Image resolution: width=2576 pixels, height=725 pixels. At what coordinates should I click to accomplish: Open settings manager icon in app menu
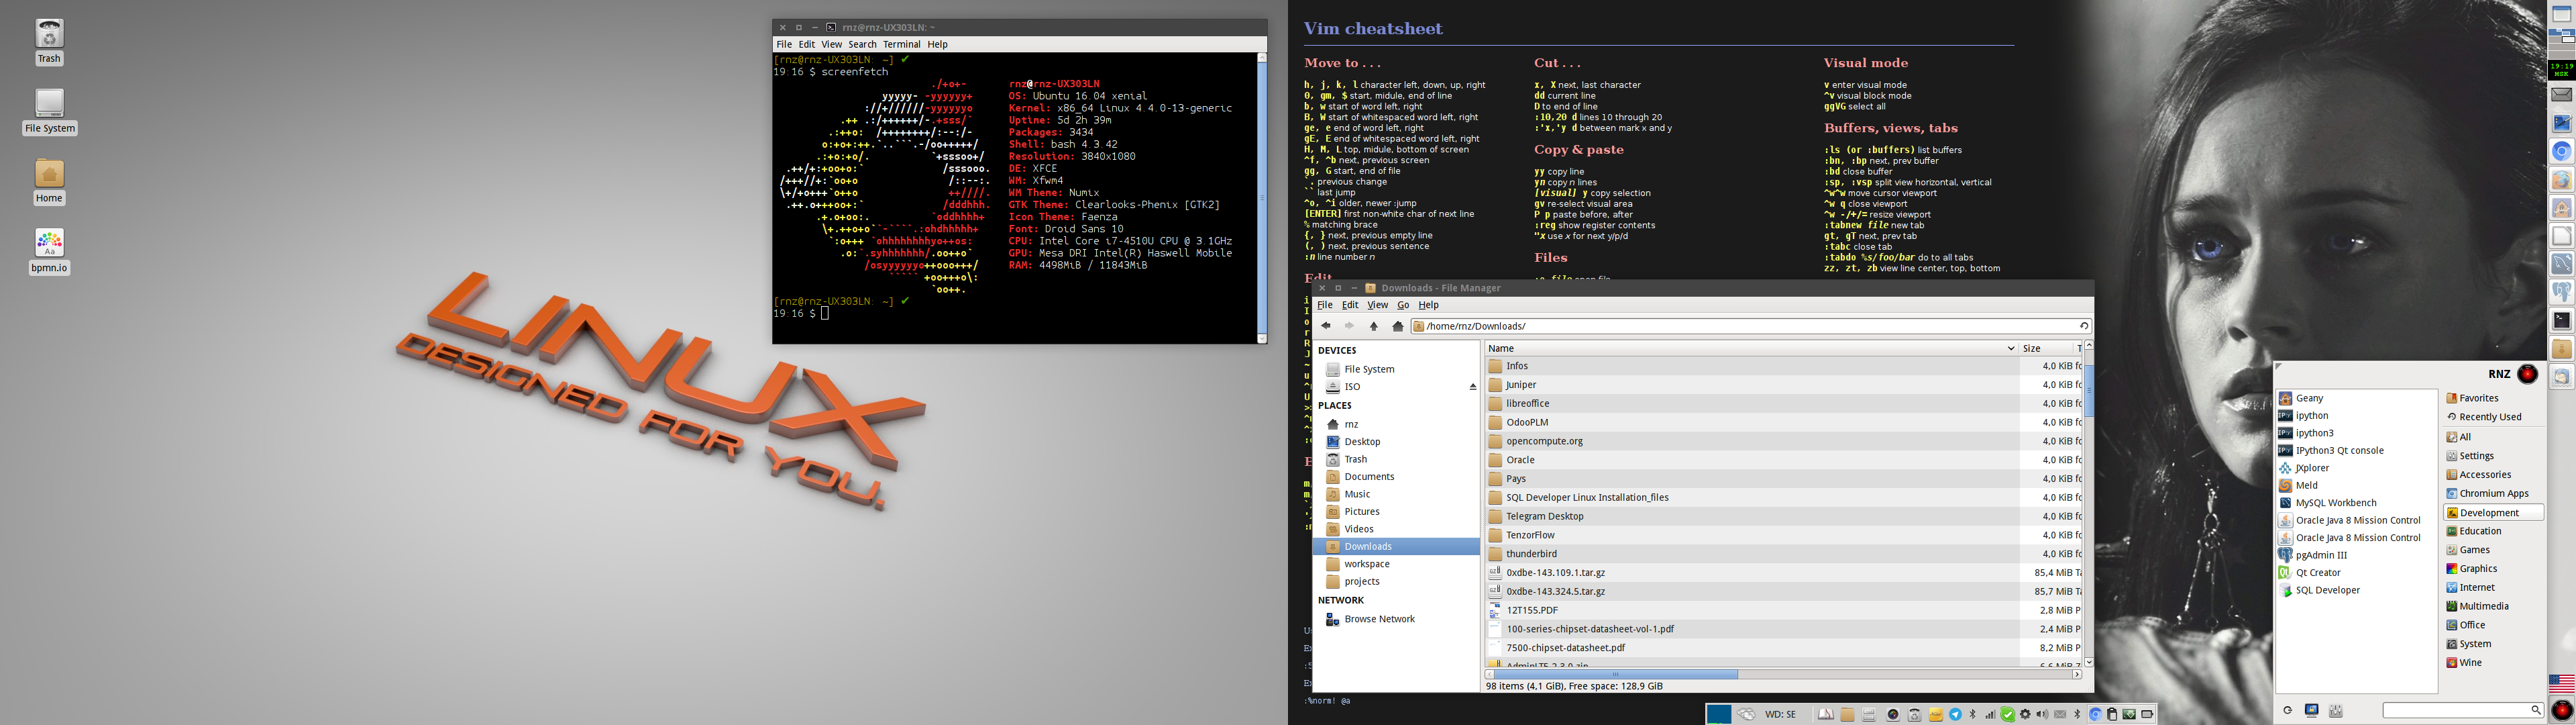pos(2335,710)
